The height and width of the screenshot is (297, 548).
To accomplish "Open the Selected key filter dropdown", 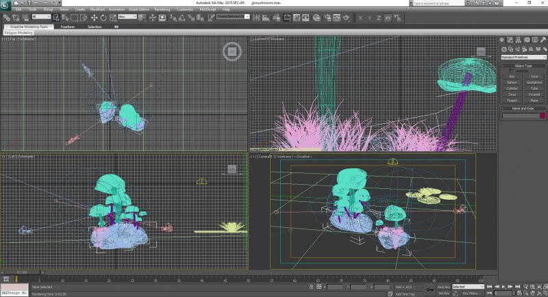I will 468,287.
